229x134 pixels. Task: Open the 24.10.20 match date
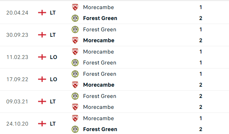[17, 124]
